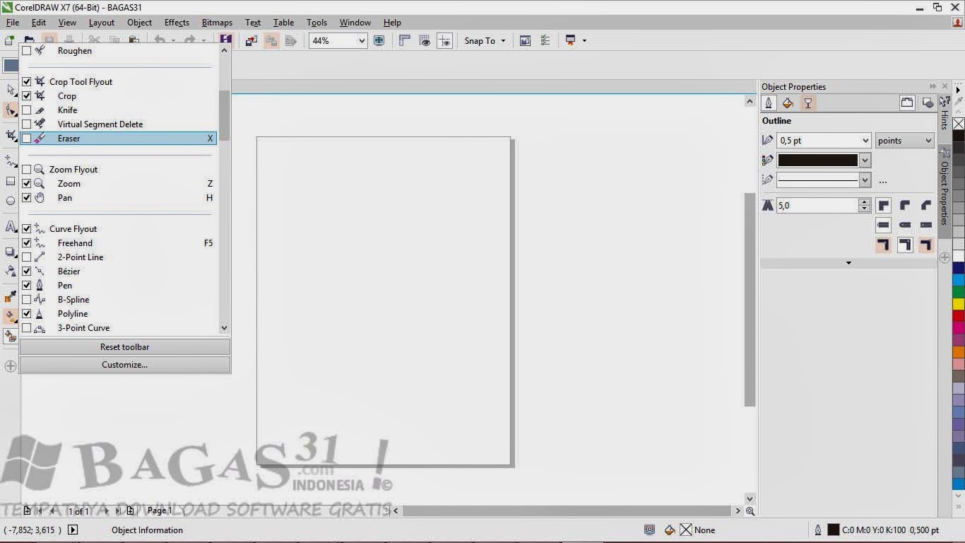Image resolution: width=965 pixels, height=543 pixels.
Task: Open the outline width 0,5 pt dropdown
Action: (865, 141)
